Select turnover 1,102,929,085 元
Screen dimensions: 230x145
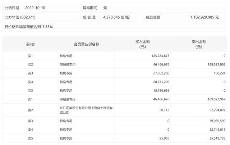204,17
